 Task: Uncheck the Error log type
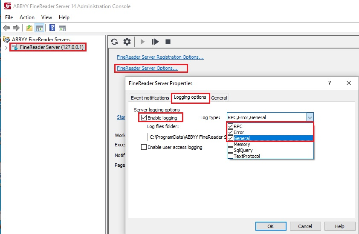[x=230, y=132]
